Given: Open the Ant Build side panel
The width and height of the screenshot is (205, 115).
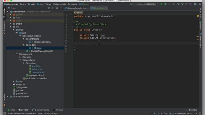Looking at the screenshot, I should click(x=201, y=13).
